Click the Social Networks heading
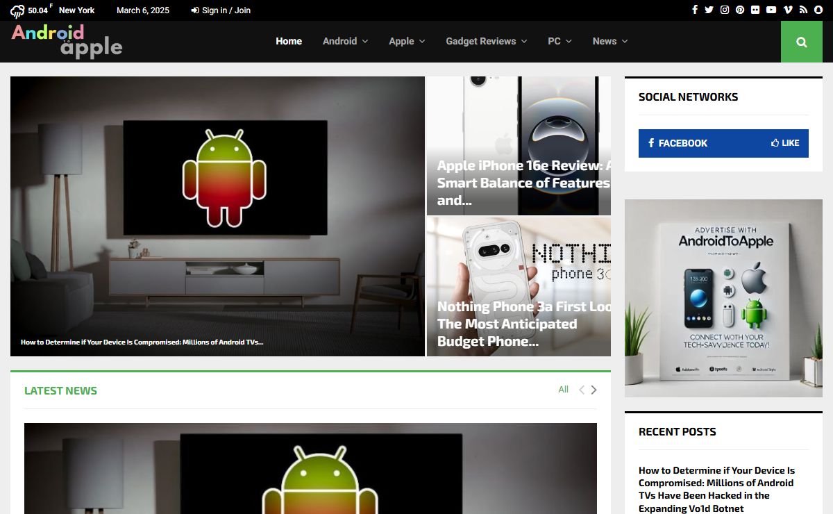 [x=689, y=97]
